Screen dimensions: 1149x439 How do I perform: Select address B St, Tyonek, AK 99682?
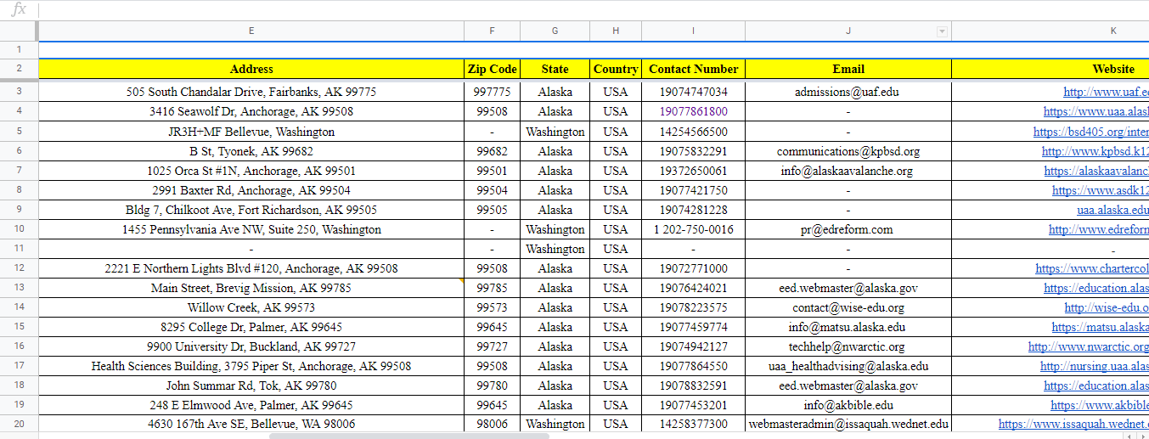(251, 151)
